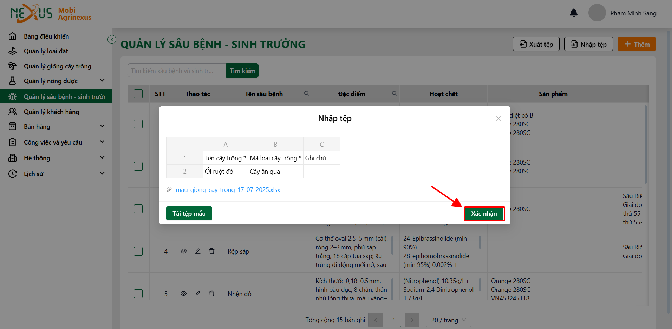
Task: Expand the Quản lý nông dược submenu arrow
Action: point(102,80)
